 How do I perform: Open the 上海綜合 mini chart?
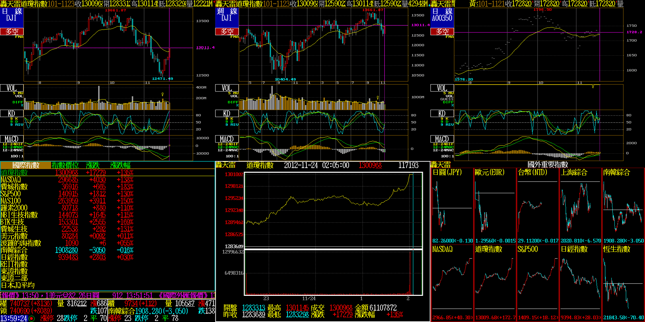click(x=580, y=206)
